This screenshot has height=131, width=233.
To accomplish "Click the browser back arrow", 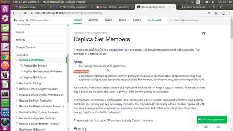I will pyautogui.click(x=14, y=13).
